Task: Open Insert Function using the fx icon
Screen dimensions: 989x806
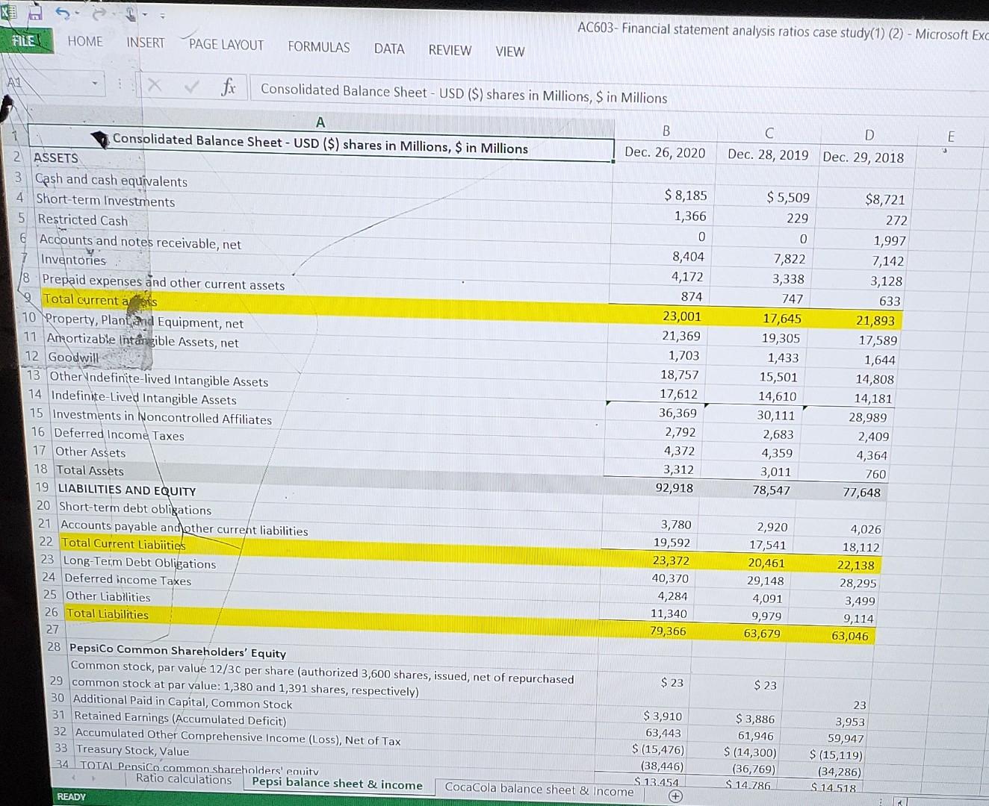Action: click(x=228, y=87)
